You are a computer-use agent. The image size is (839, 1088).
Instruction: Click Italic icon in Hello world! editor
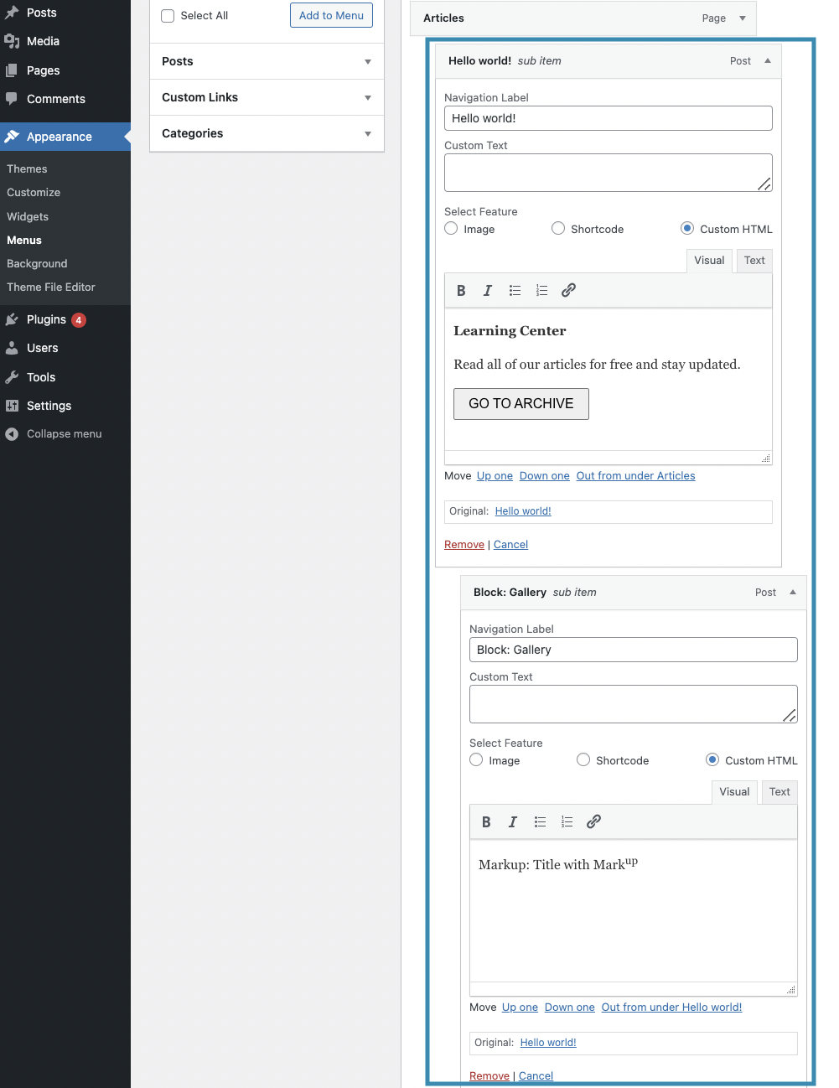(488, 290)
